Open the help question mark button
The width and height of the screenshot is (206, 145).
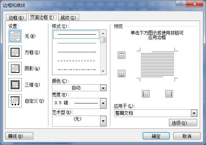click(181, 4)
